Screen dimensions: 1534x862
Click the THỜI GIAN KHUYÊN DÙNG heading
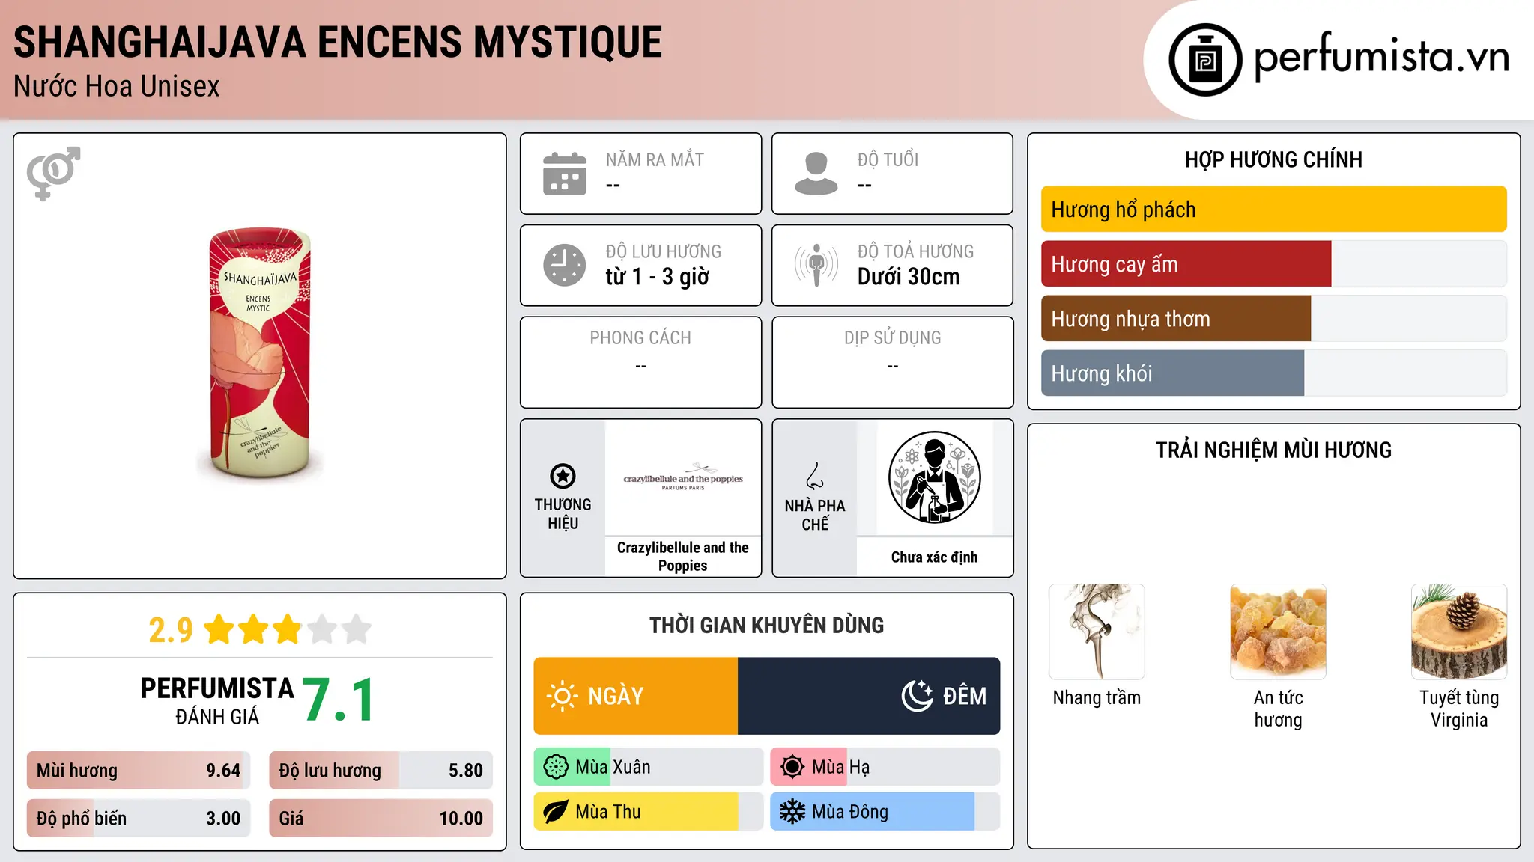767,625
